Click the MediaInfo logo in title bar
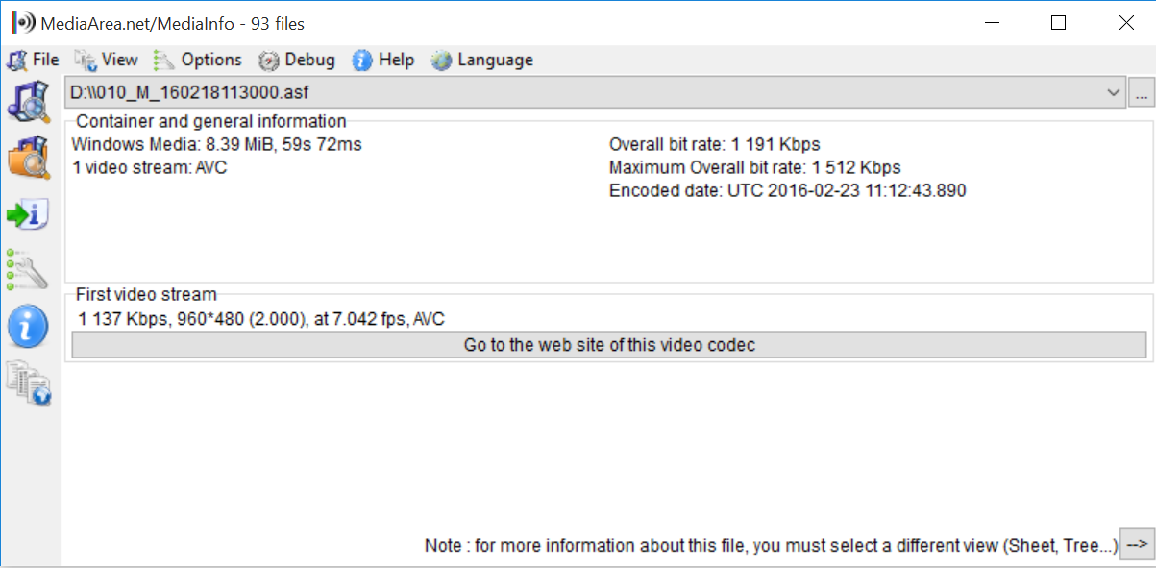Image resolution: width=1156 pixels, height=568 pixels. tap(24, 23)
